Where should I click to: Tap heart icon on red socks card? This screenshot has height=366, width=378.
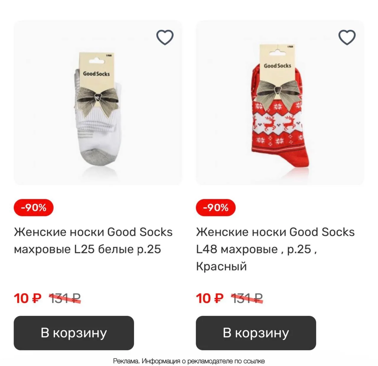click(347, 38)
